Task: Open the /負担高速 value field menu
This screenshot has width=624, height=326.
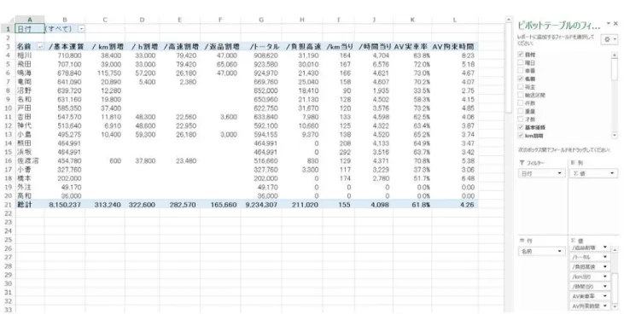Action: pyautogui.click(x=605, y=267)
